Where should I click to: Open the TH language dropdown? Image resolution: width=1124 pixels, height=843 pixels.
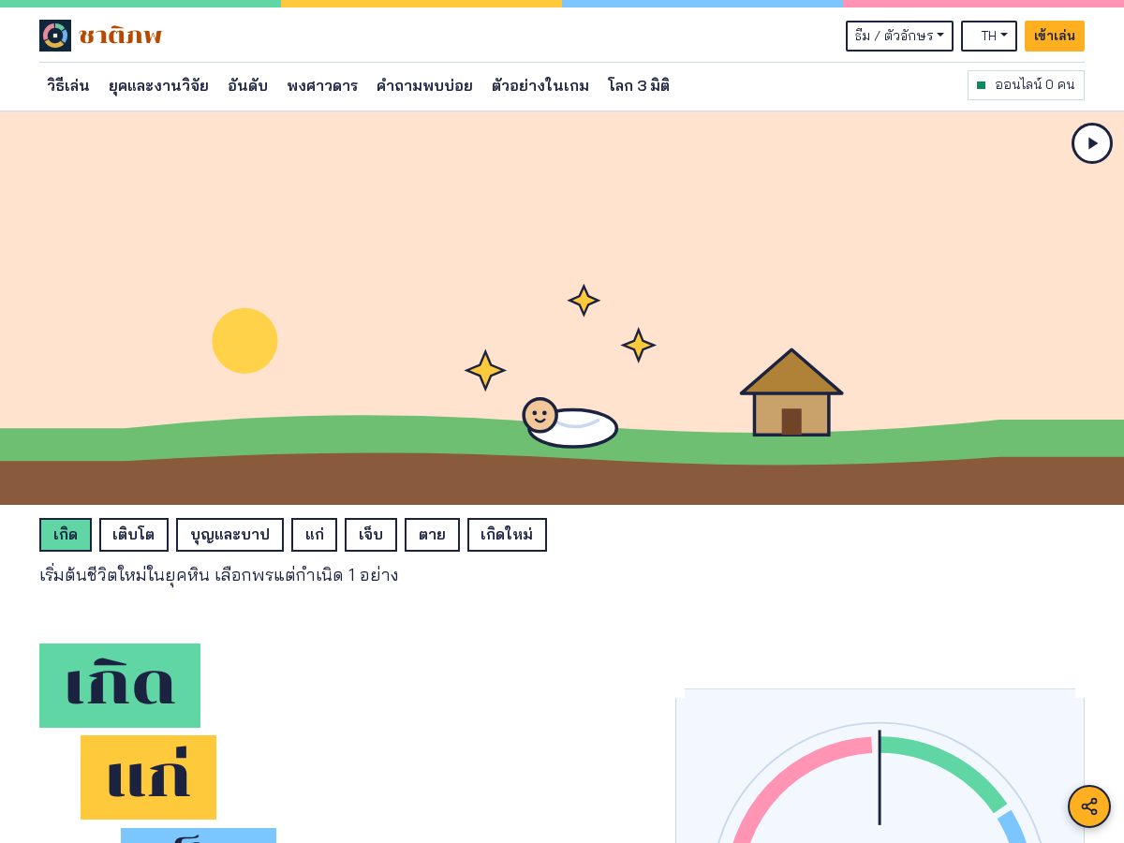point(989,36)
